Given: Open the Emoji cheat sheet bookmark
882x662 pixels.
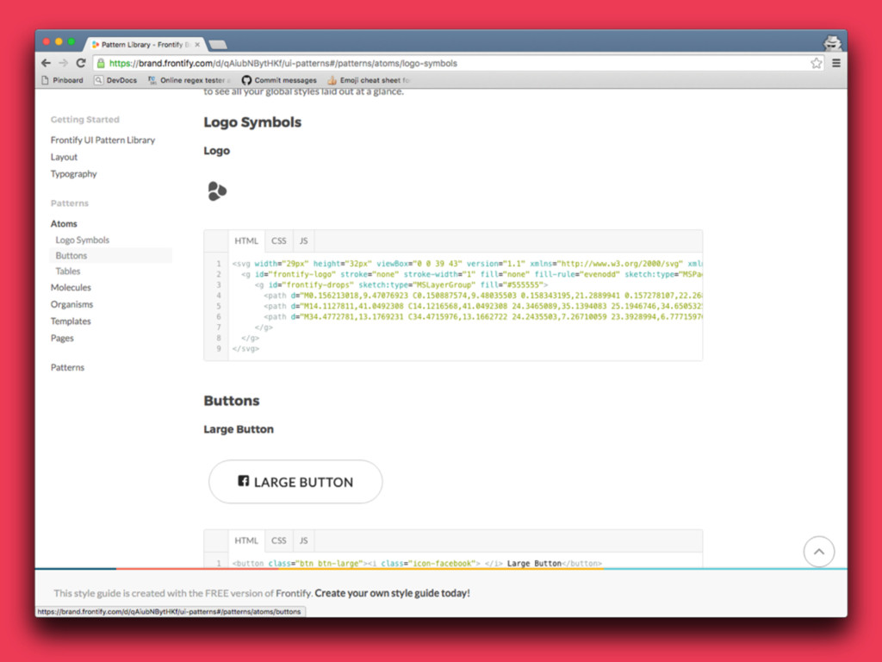Looking at the screenshot, I should click(x=369, y=80).
